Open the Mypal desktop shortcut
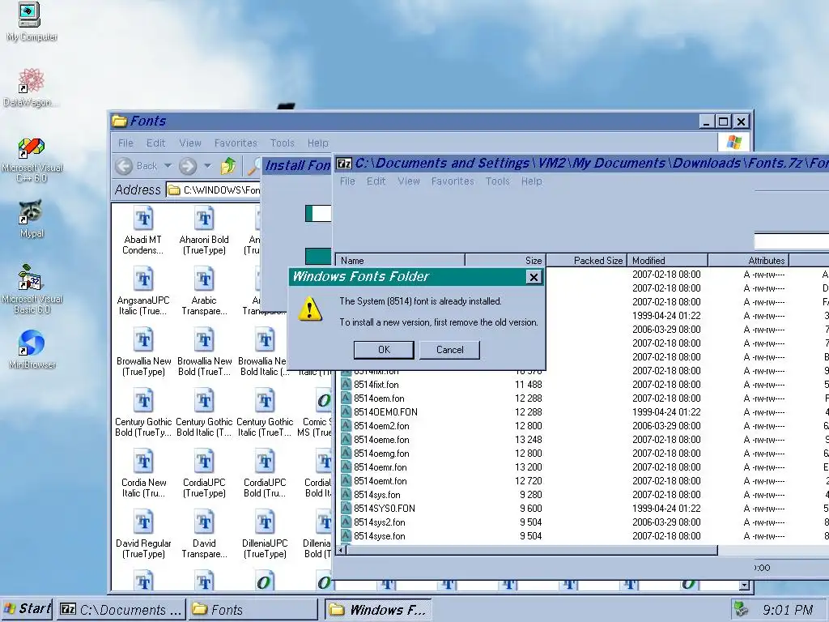Screen dimensions: 829x622 (x=32, y=219)
